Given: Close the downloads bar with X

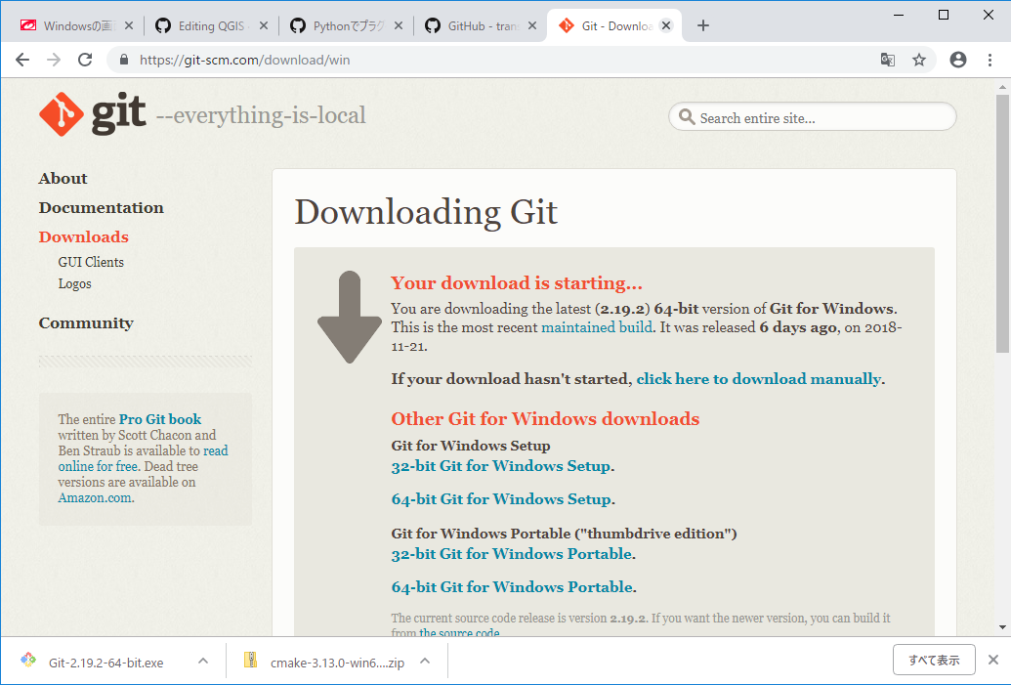Looking at the screenshot, I should point(993,660).
